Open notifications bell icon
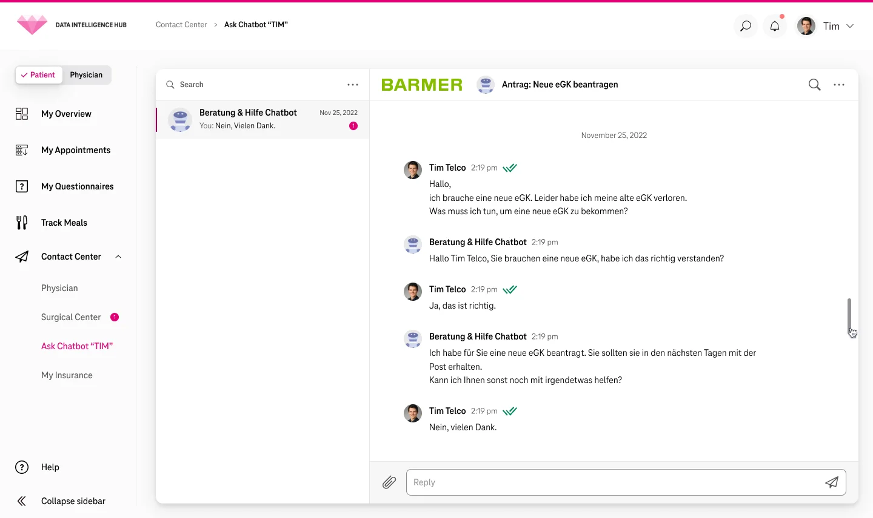Viewport: 873px width, 518px height. 775,26
